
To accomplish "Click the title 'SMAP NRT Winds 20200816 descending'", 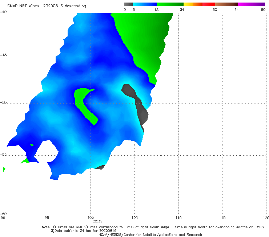I will (x=47, y=6).
